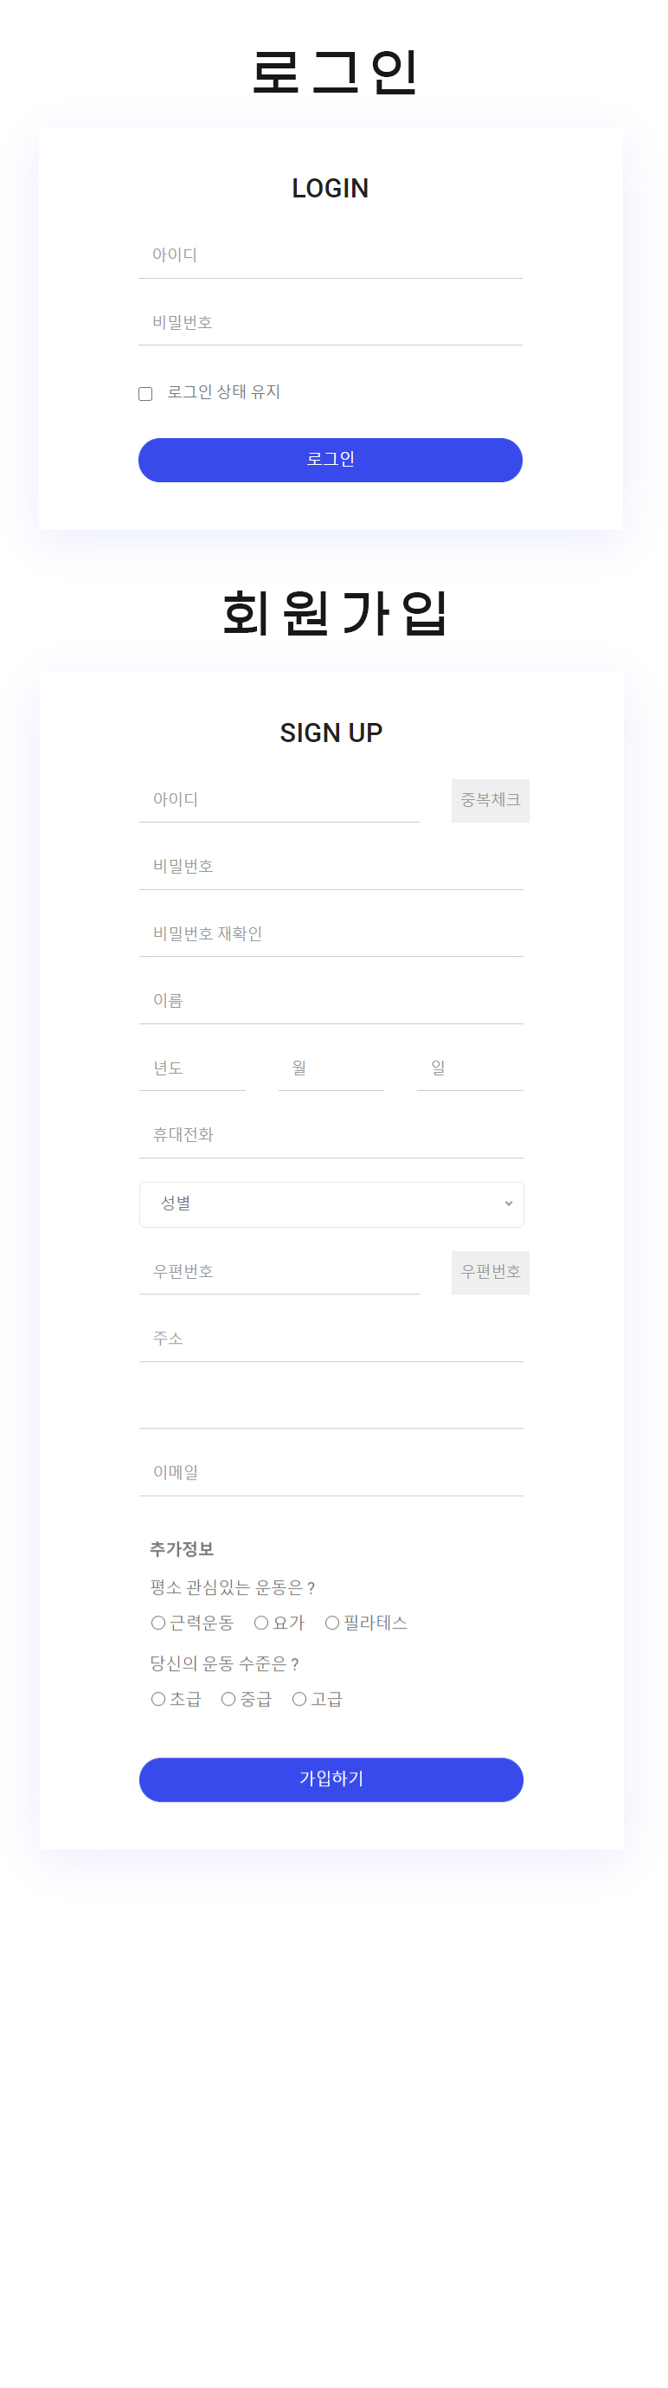Choose the 초급 exercise level option
668x2388 pixels.
(x=159, y=1698)
